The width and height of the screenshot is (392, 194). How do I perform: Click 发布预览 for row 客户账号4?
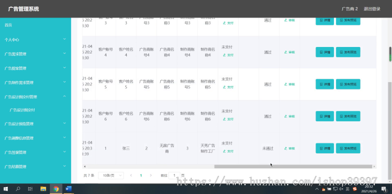click(x=348, y=52)
